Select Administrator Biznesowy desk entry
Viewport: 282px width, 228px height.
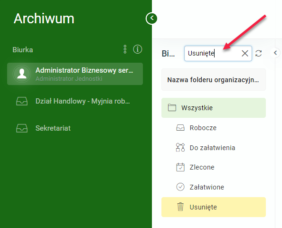click(x=75, y=74)
